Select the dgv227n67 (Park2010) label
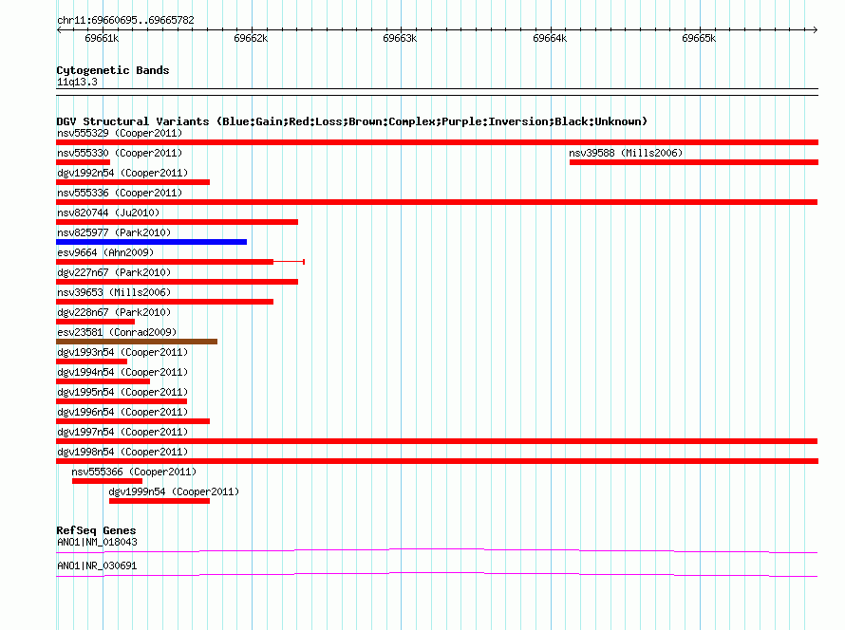 [x=114, y=272]
